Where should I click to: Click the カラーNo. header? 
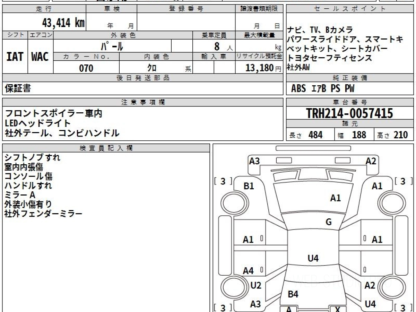click(86, 57)
